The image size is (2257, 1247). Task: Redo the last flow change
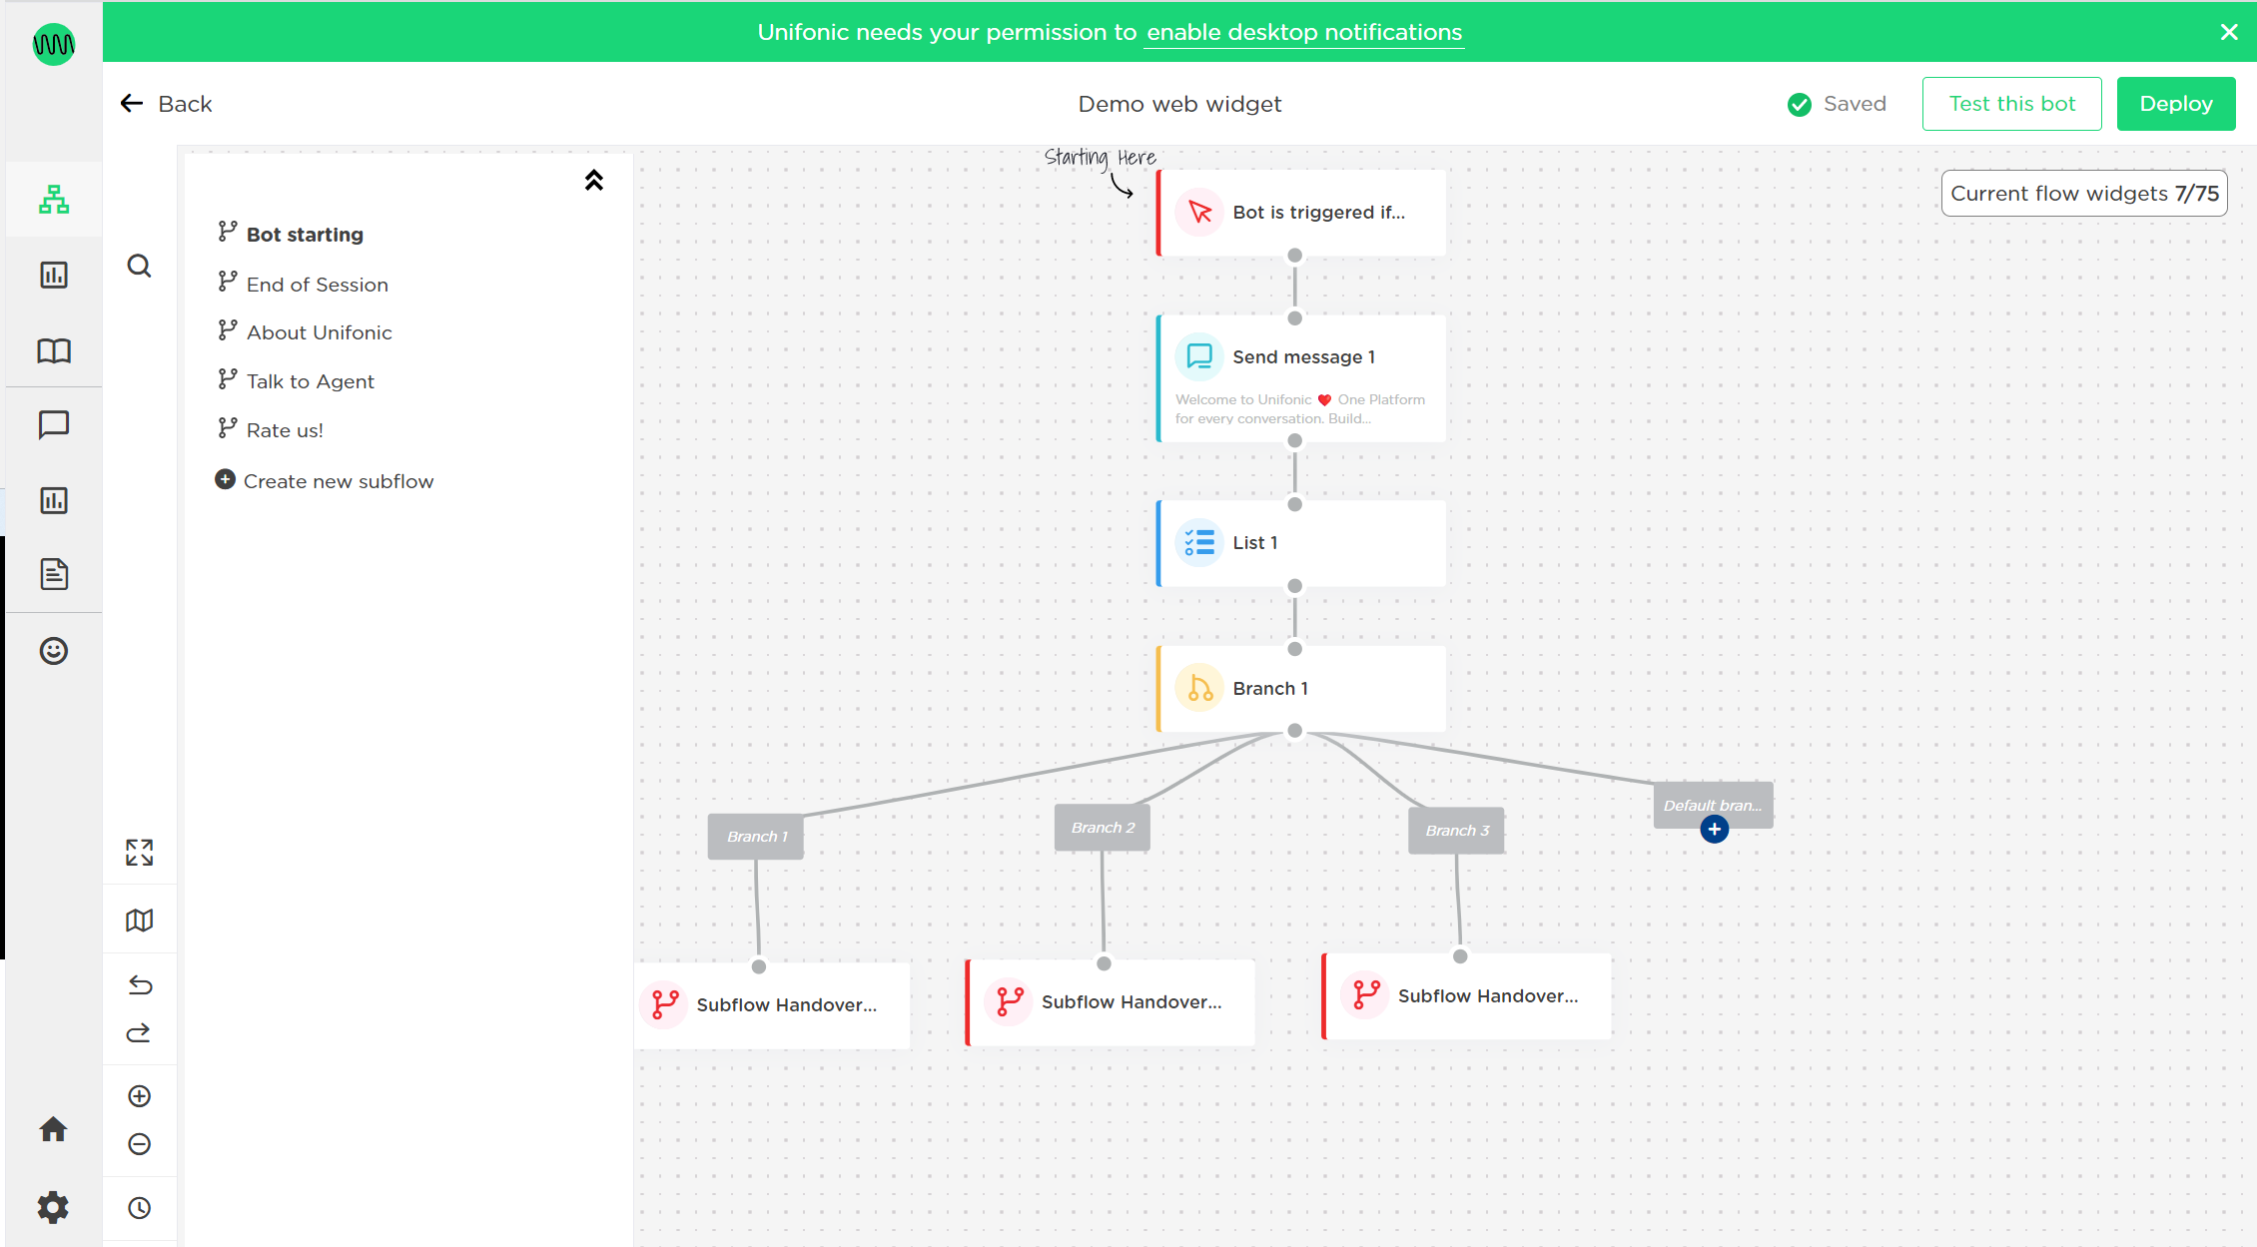(140, 1032)
